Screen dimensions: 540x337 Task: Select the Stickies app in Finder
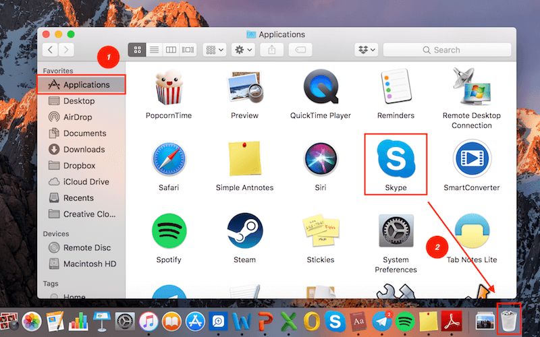[321, 231]
